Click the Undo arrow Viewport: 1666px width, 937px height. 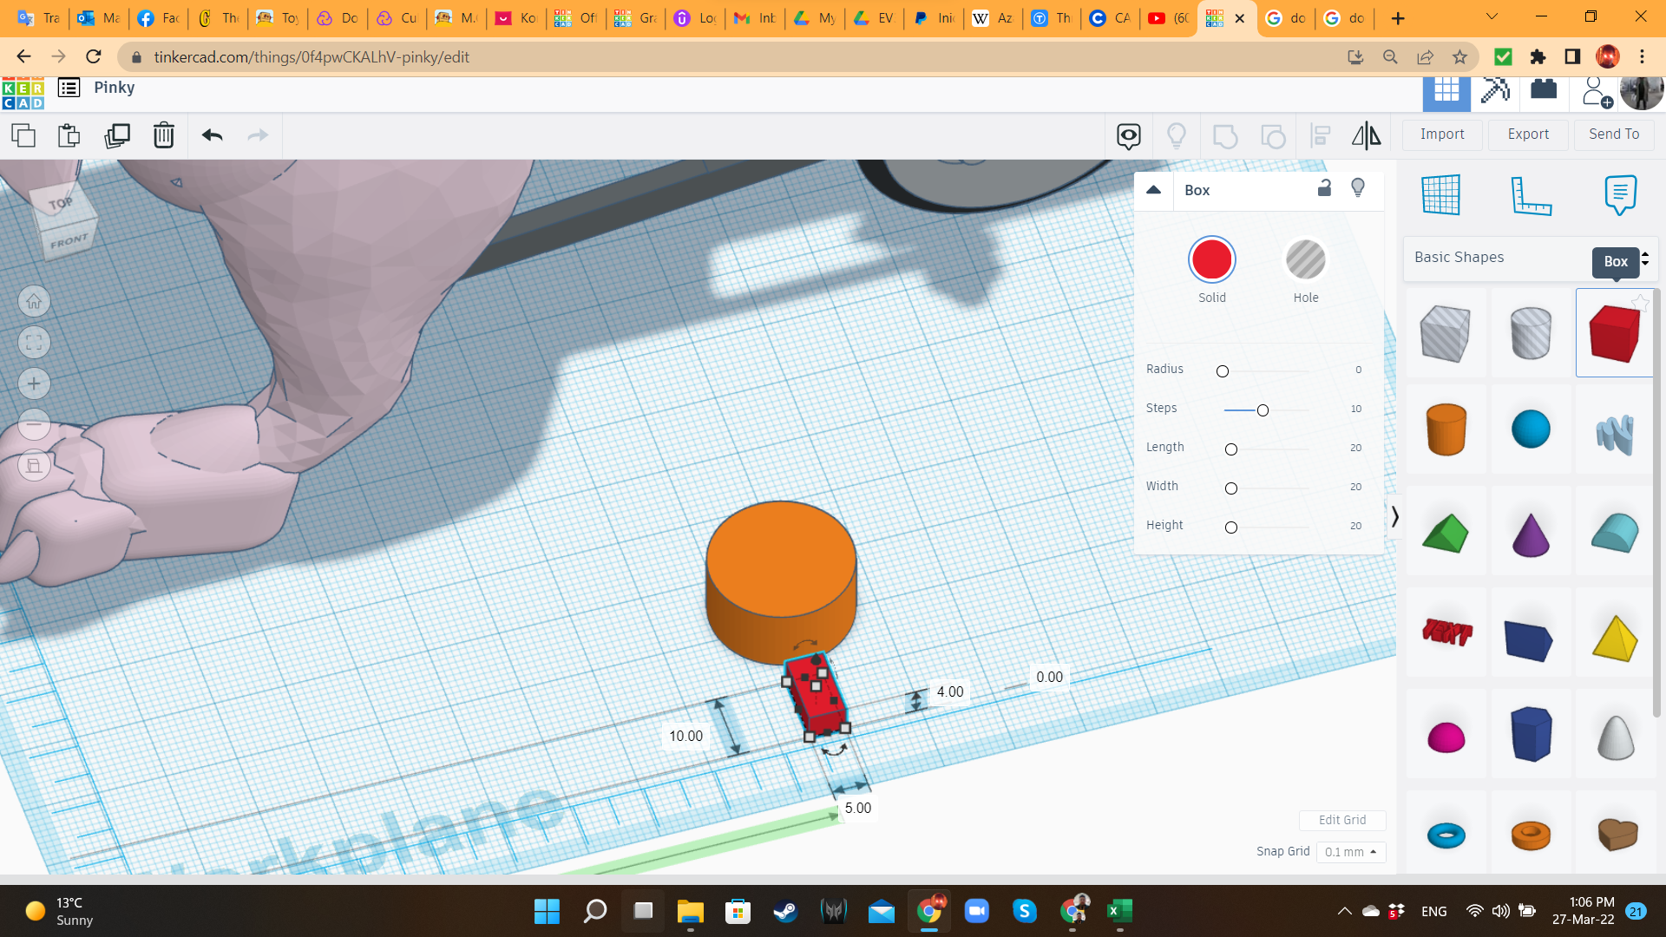(x=213, y=135)
